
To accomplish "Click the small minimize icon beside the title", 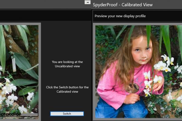I will click(x=88, y=2).
